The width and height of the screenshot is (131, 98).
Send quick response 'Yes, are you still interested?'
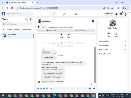tap(53, 73)
